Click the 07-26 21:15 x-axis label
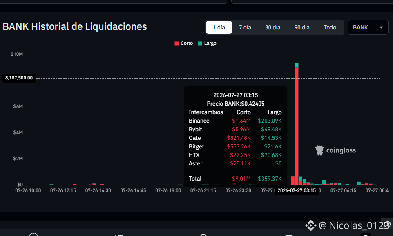This screenshot has width=393, height=236. [203, 190]
